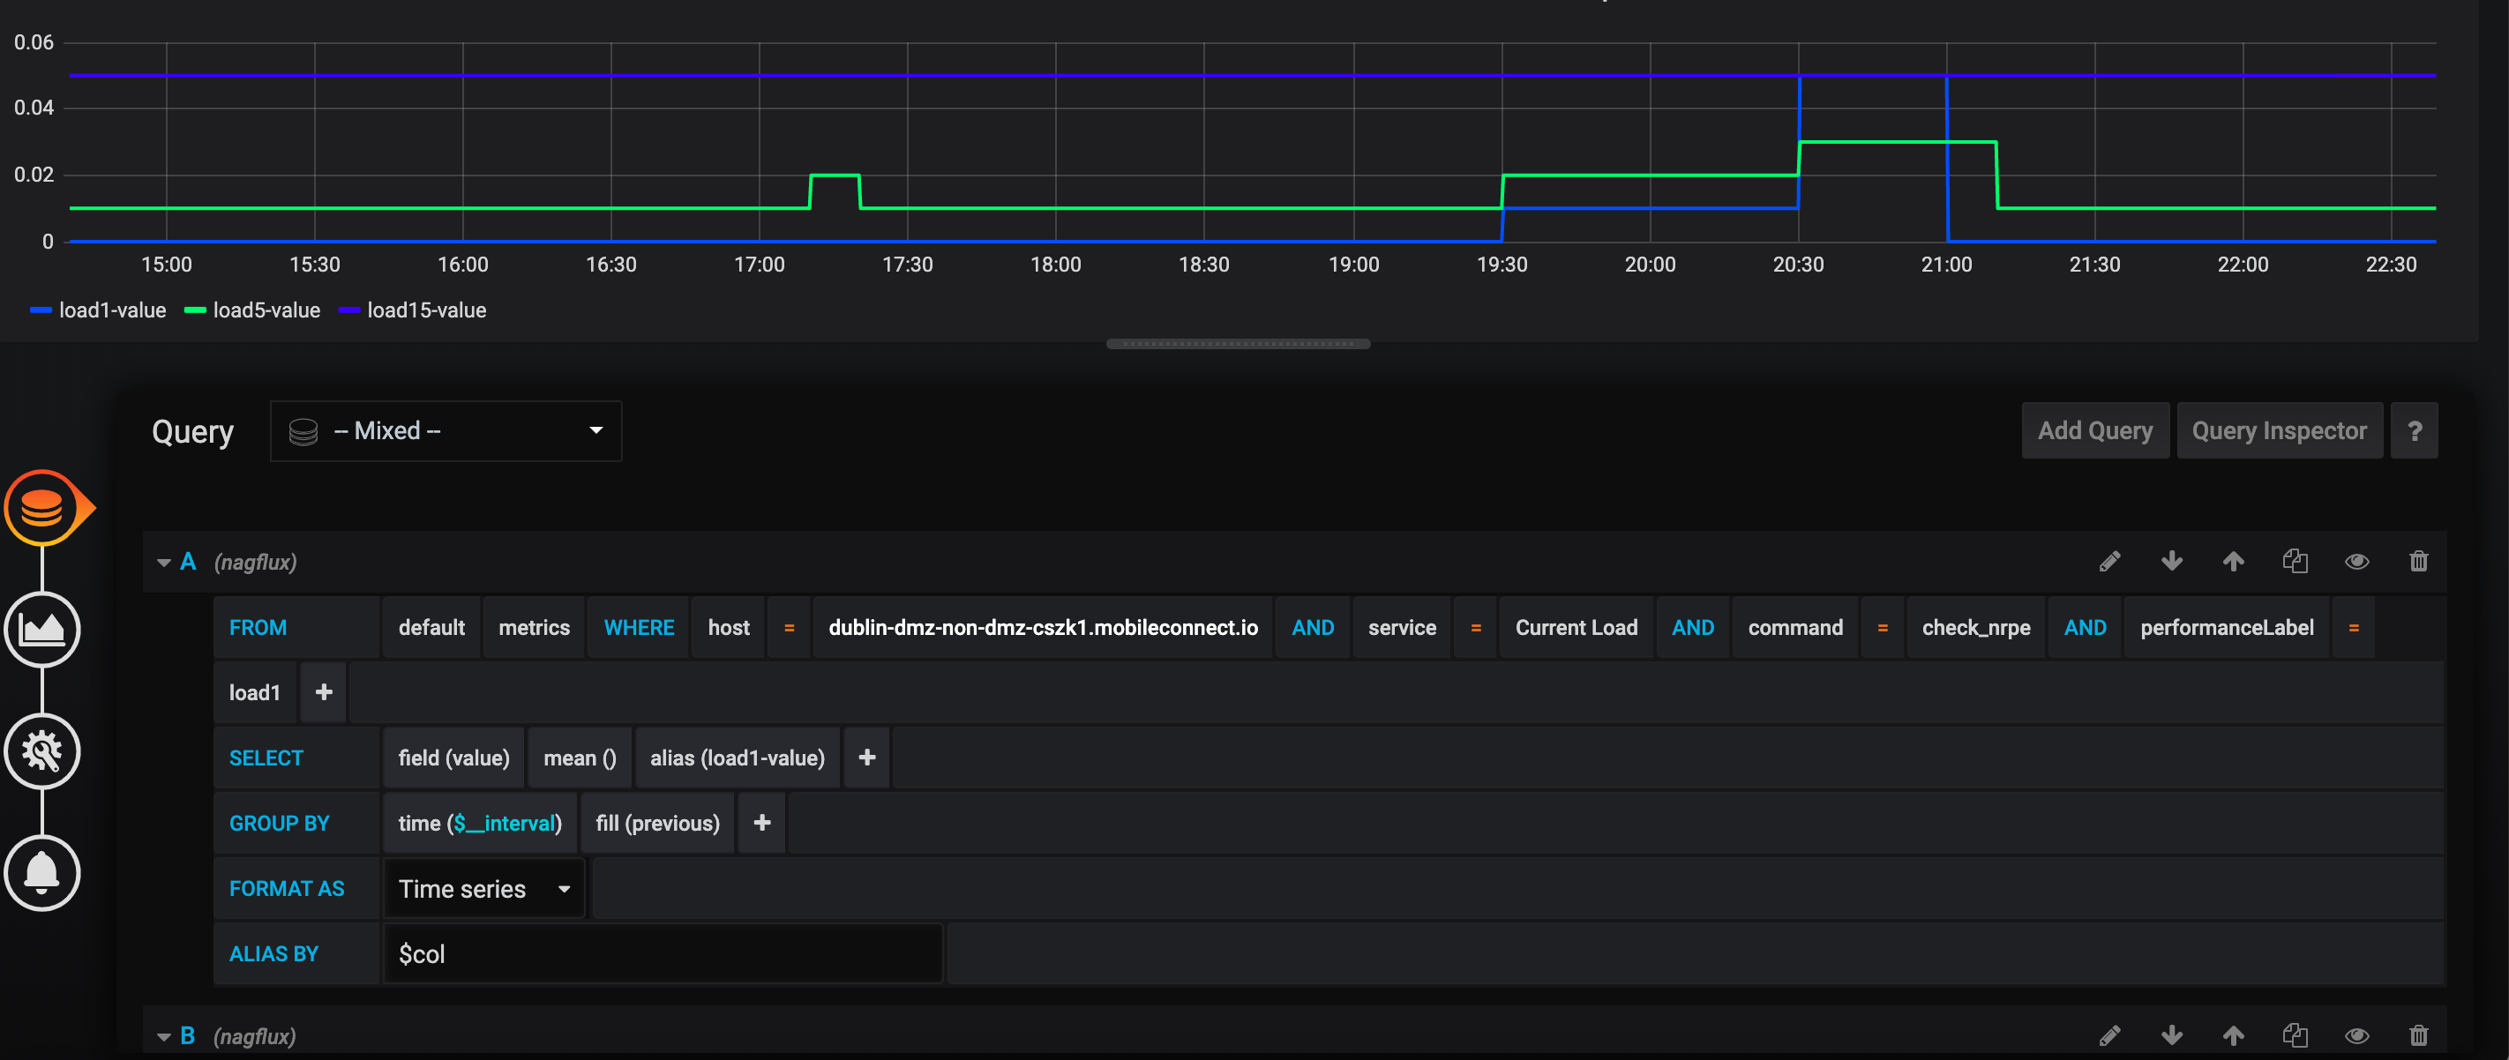Delete query A with trash icon
The height and width of the screenshot is (1060, 2509).
tap(2417, 562)
